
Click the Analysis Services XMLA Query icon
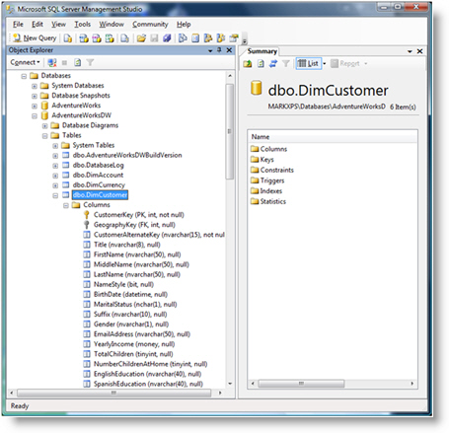coord(110,38)
